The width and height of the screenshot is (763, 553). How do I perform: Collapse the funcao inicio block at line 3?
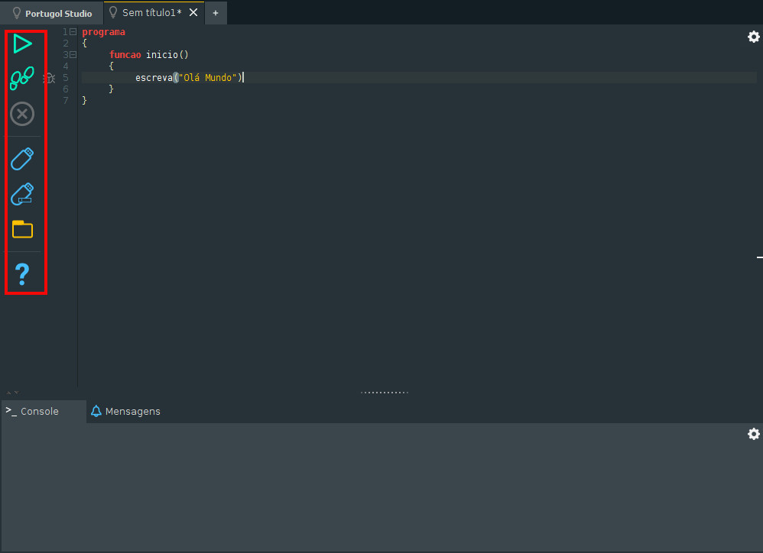click(73, 54)
